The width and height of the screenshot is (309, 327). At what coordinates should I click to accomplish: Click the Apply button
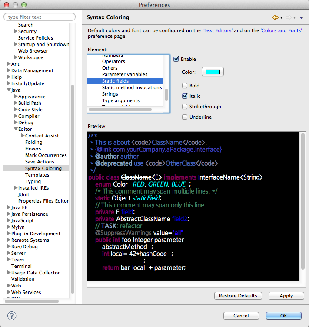point(286,296)
